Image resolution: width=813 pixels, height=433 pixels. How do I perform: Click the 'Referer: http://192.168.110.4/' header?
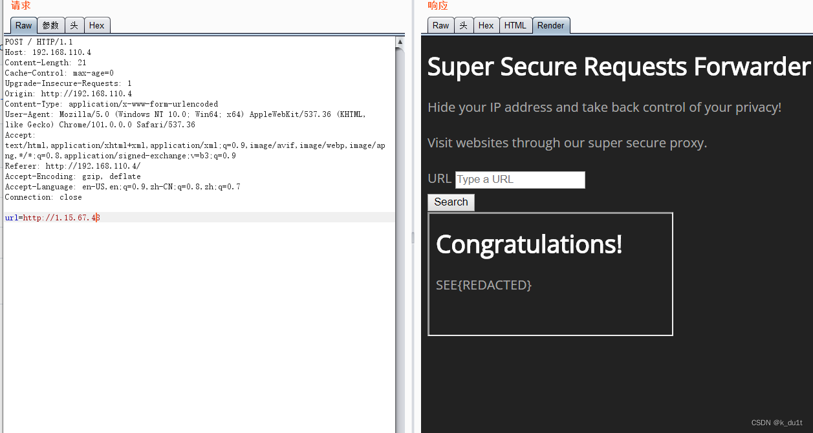coord(72,166)
